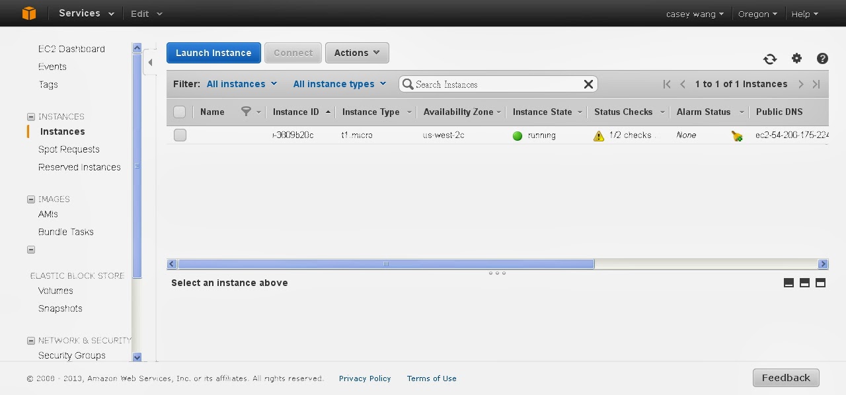Open Status Checks column dropdown arrow

click(x=662, y=112)
